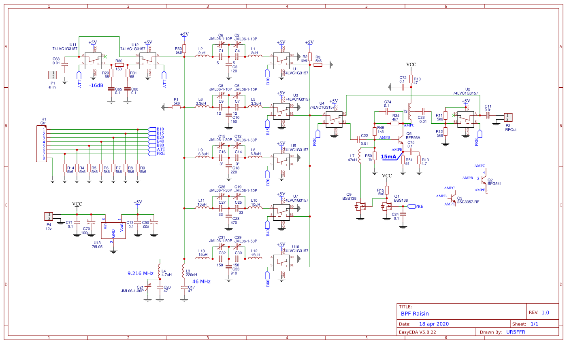Select the Q3 2SC3357-RF transistor
567x344 pixels.
tap(454, 200)
